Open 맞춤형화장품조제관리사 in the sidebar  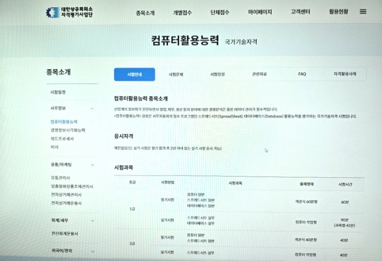(72, 187)
